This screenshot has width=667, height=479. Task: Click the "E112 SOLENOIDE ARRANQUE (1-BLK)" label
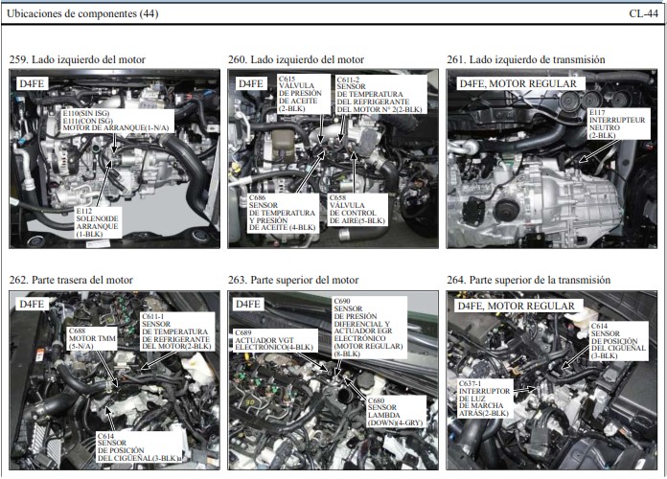click(98, 222)
